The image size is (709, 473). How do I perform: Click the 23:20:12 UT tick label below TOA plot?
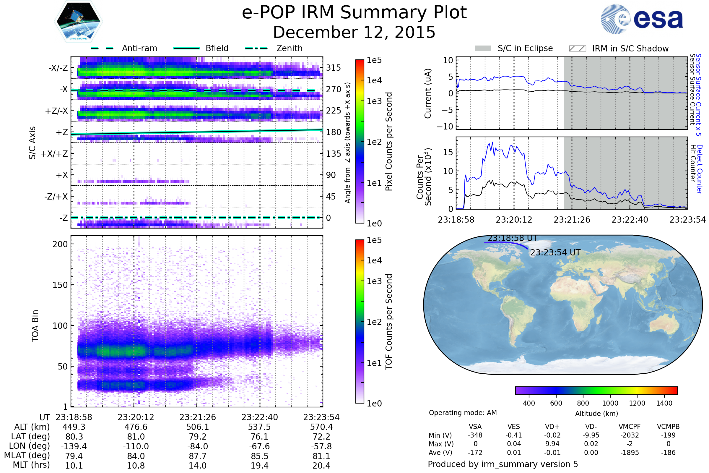[136, 417]
